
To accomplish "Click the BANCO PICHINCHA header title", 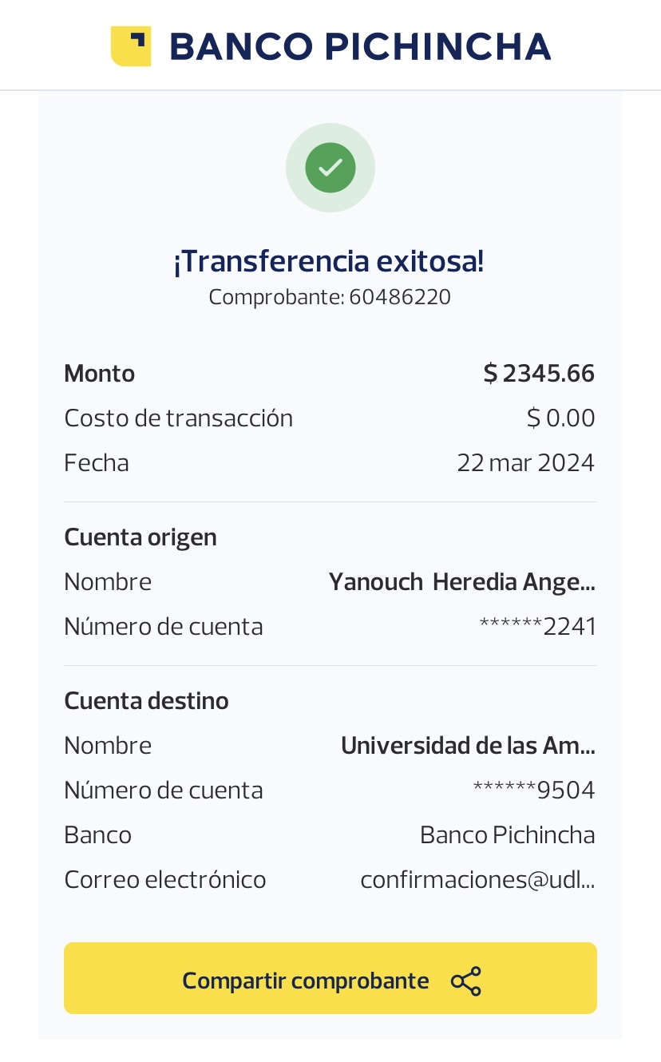I will point(360,46).
